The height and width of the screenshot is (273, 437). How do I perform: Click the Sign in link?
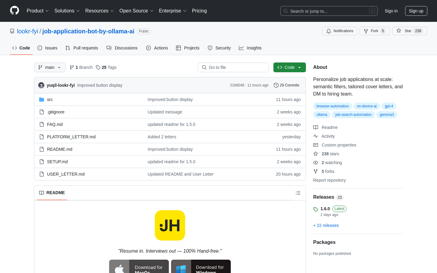click(391, 11)
